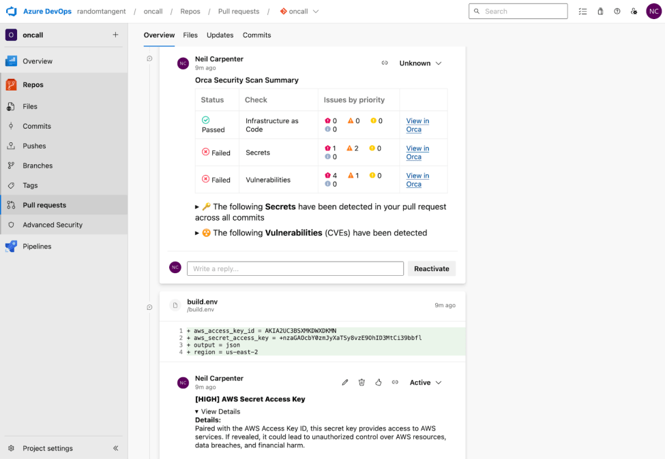Like the AWS Secret Access Key comment
This screenshot has width=665, height=459.
click(379, 382)
